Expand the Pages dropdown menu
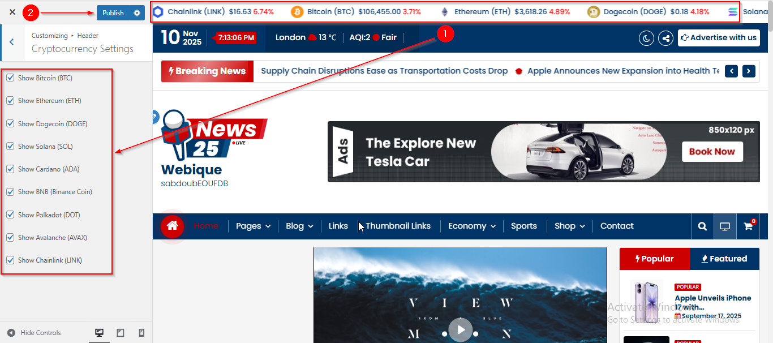The image size is (773, 343). [253, 226]
